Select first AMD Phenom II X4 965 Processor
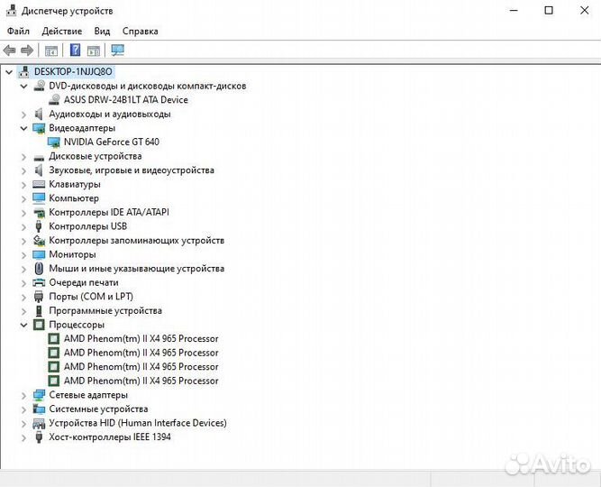The width and height of the screenshot is (601, 487). tap(141, 339)
